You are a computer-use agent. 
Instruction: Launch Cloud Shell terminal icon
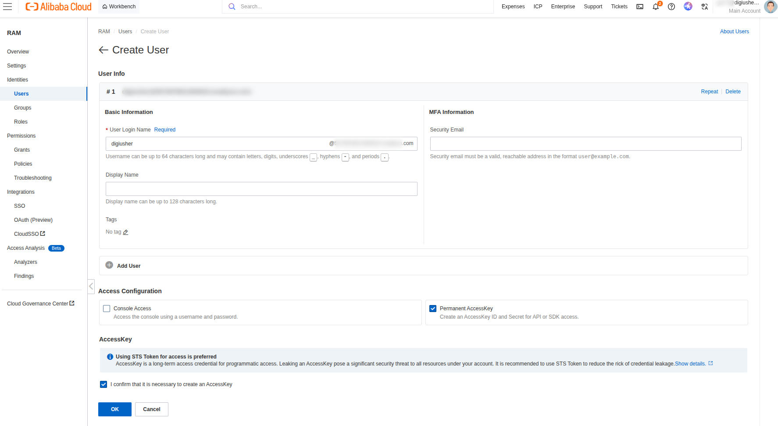click(x=640, y=7)
